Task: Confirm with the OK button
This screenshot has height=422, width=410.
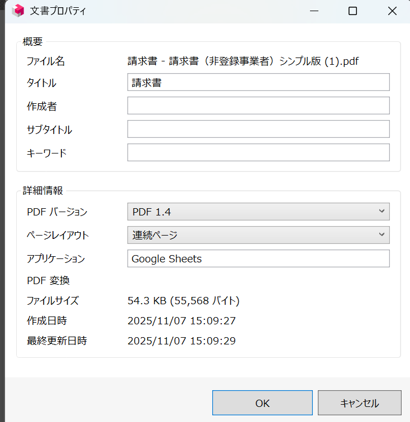Action: (x=263, y=403)
